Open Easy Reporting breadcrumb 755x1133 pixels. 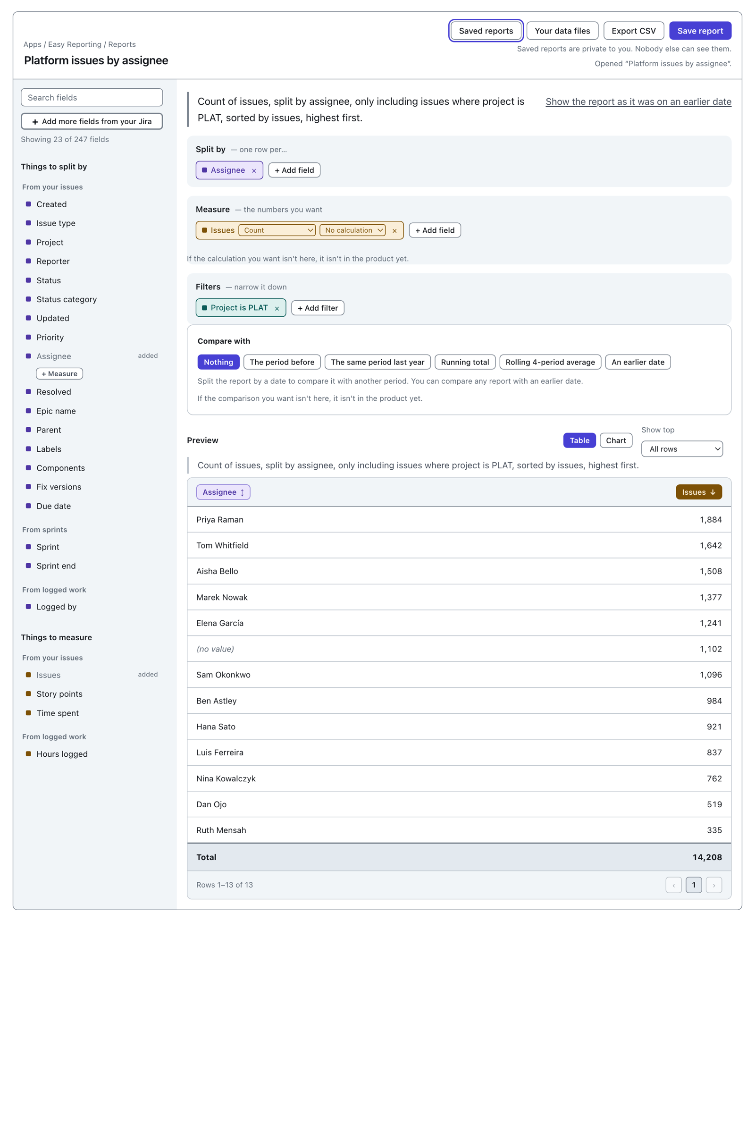75,44
